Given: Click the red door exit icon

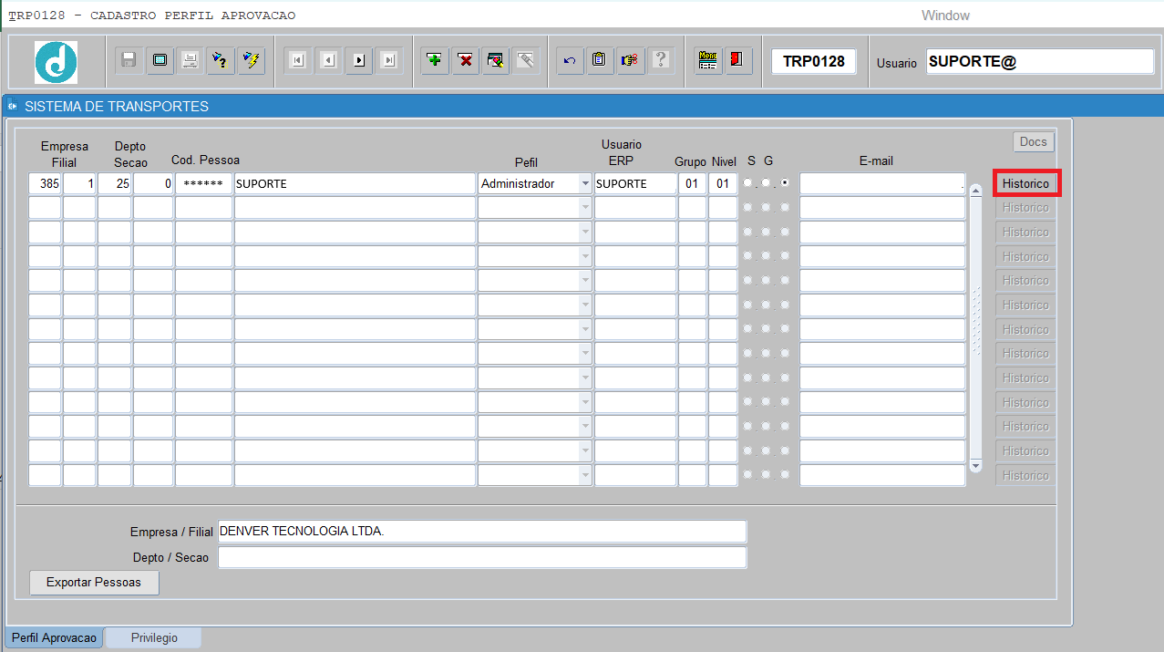Looking at the screenshot, I should click(x=737, y=60).
